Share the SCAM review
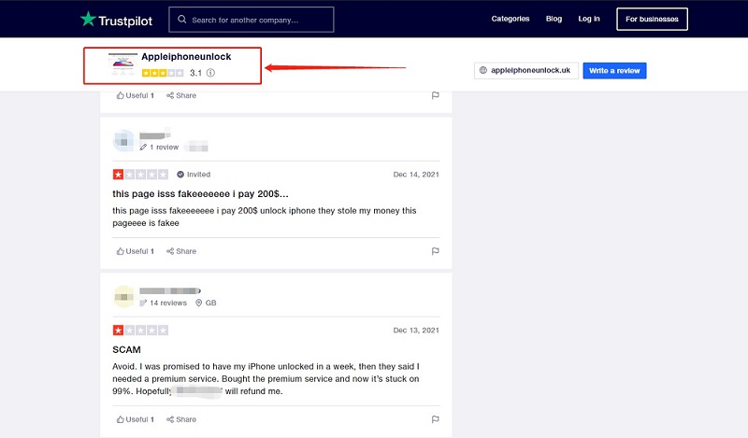The height and width of the screenshot is (438, 748). 181,419
